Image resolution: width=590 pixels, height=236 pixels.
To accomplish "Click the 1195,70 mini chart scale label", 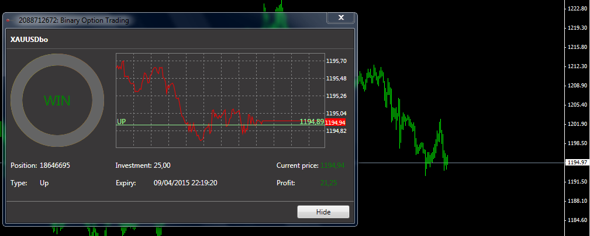I will coord(337,61).
